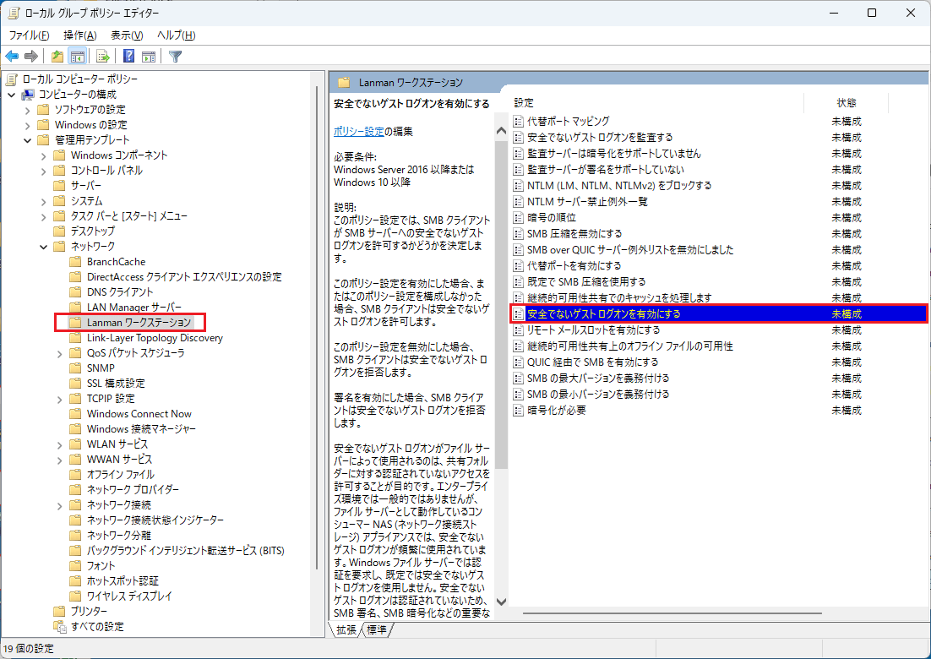Screen dimensions: 931x659
Task: Click the policy icon beside 暗号化が必要
Action: pos(519,410)
